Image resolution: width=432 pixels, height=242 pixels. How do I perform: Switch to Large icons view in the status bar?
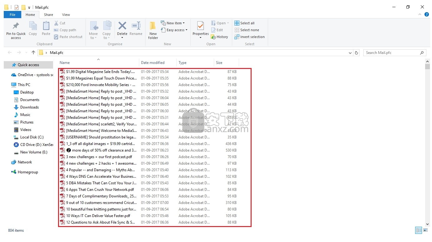pos(425,230)
